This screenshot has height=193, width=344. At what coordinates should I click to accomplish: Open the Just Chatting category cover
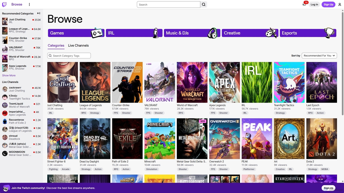(63, 82)
